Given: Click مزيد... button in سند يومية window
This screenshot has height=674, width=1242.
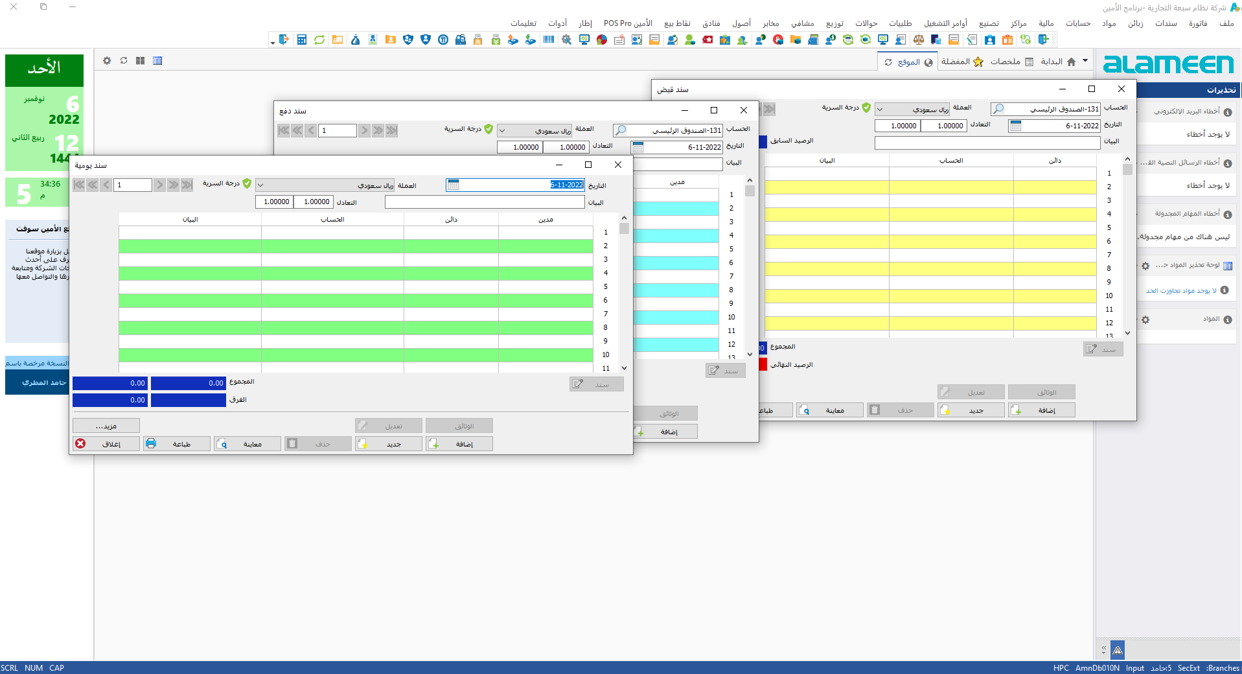Looking at the screenshot, I should 106,426.
